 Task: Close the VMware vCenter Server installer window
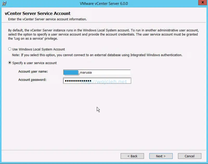pyautogui.click(x=202, y=3)
